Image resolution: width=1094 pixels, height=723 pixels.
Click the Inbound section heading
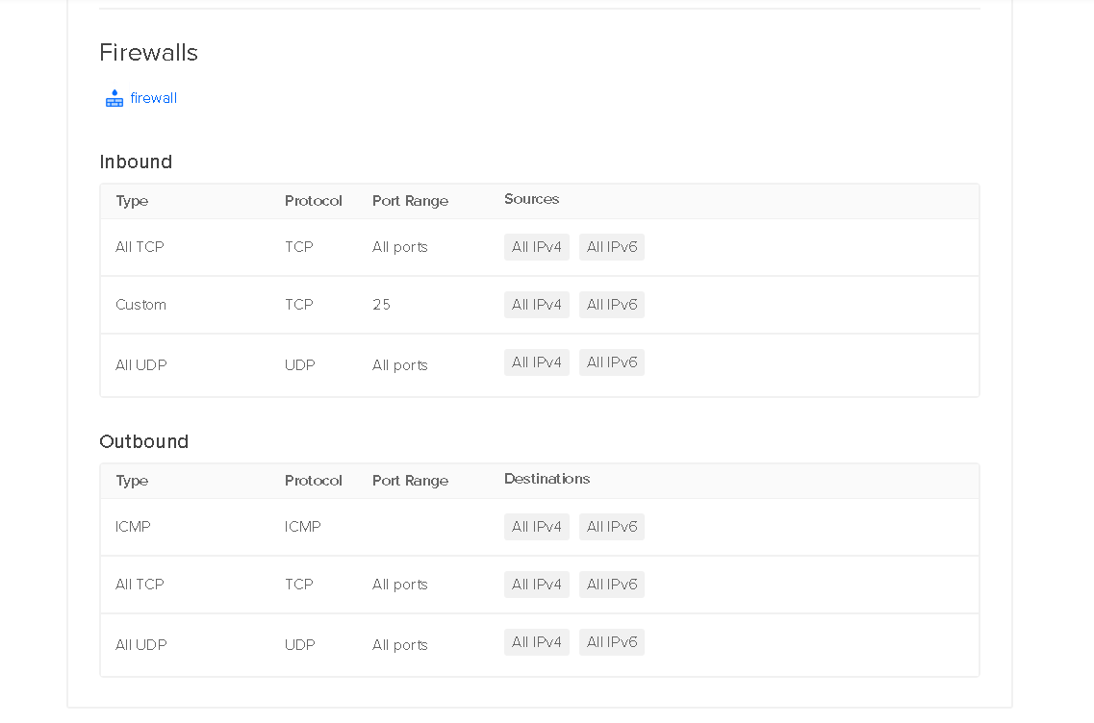[x=136, y=162]
